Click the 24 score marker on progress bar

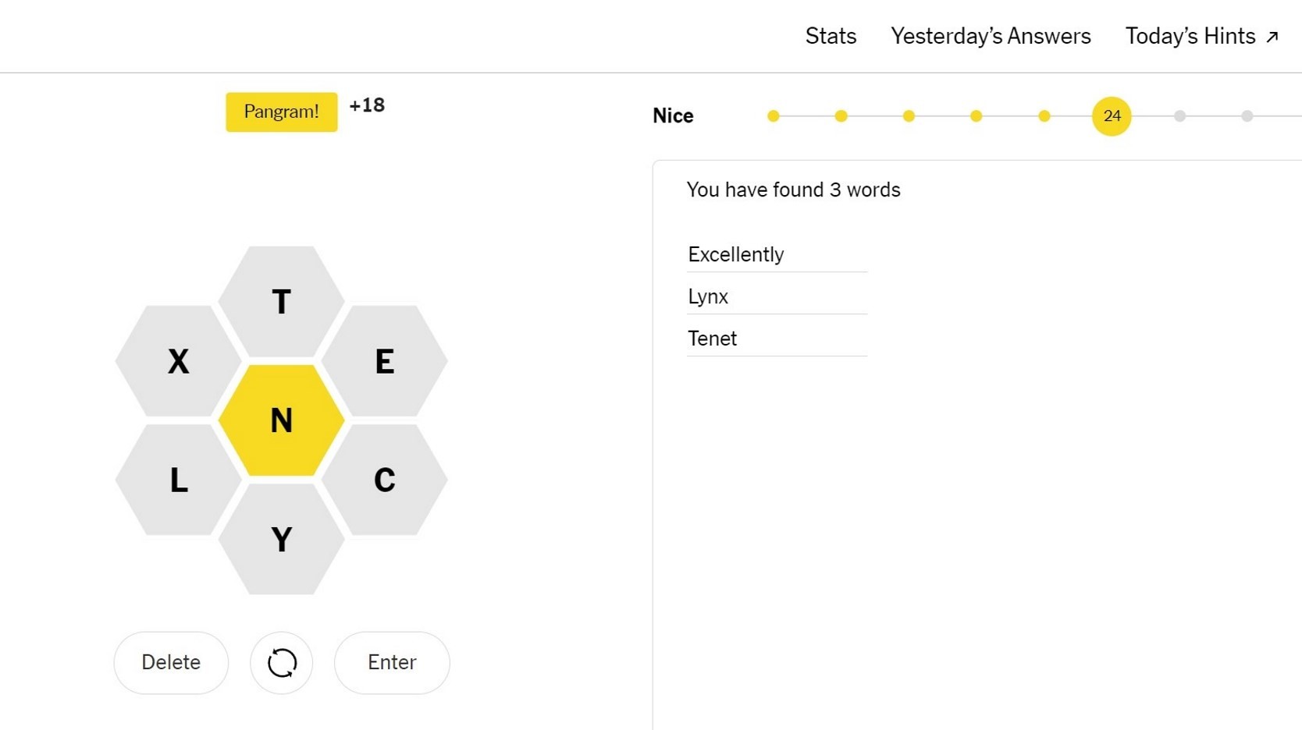pyautogui.click(x=1110, y=115)
